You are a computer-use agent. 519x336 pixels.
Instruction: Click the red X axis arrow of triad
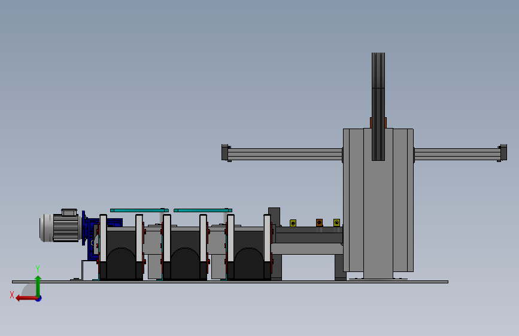[x=26, y=298]
